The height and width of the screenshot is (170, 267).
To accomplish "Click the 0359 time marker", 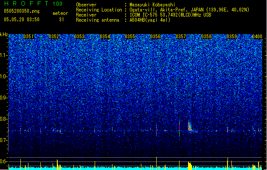I will pyautogui.click(x=232, y=37).
